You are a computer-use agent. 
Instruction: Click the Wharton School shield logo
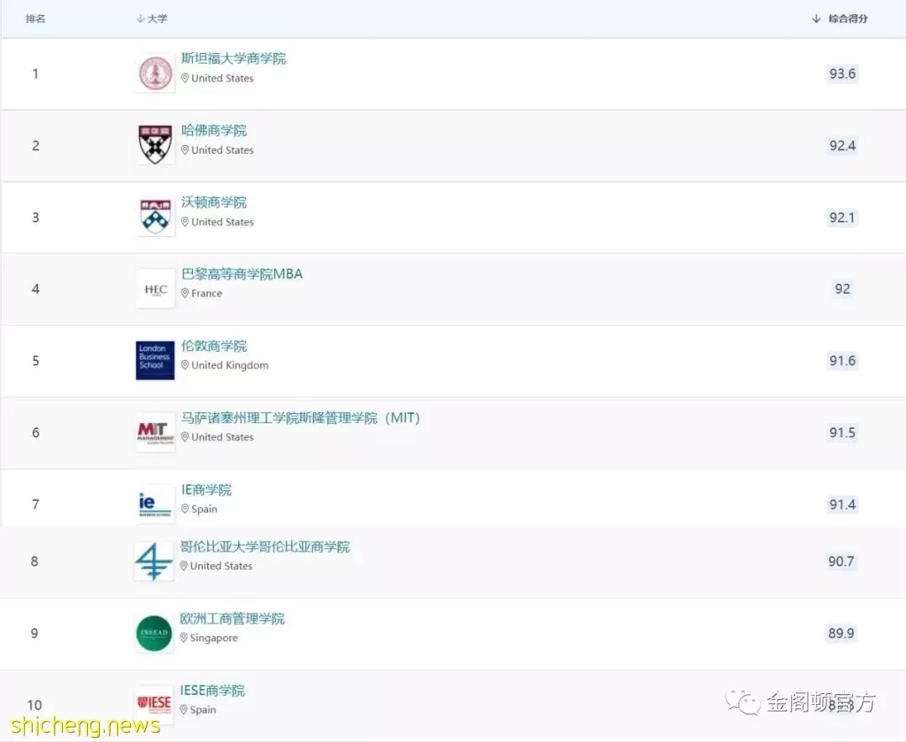coord(155,217)
